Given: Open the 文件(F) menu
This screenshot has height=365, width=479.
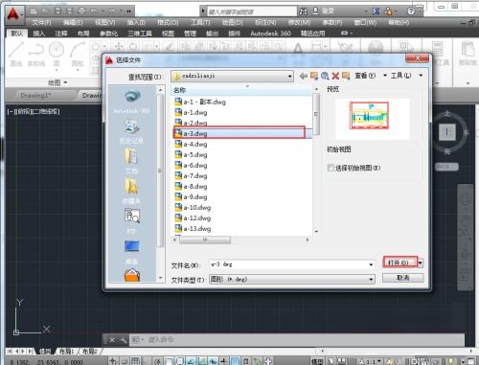Looking at the screenshot, I should (41, 22).
